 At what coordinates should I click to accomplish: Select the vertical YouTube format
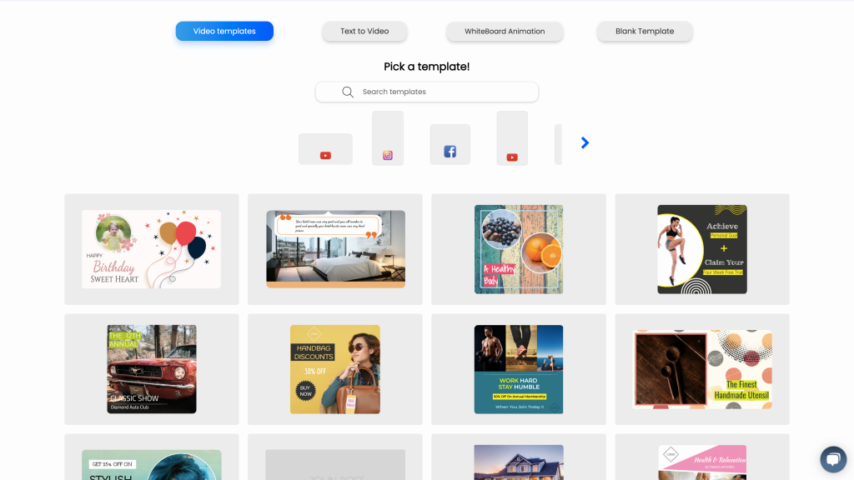point(512,138)
